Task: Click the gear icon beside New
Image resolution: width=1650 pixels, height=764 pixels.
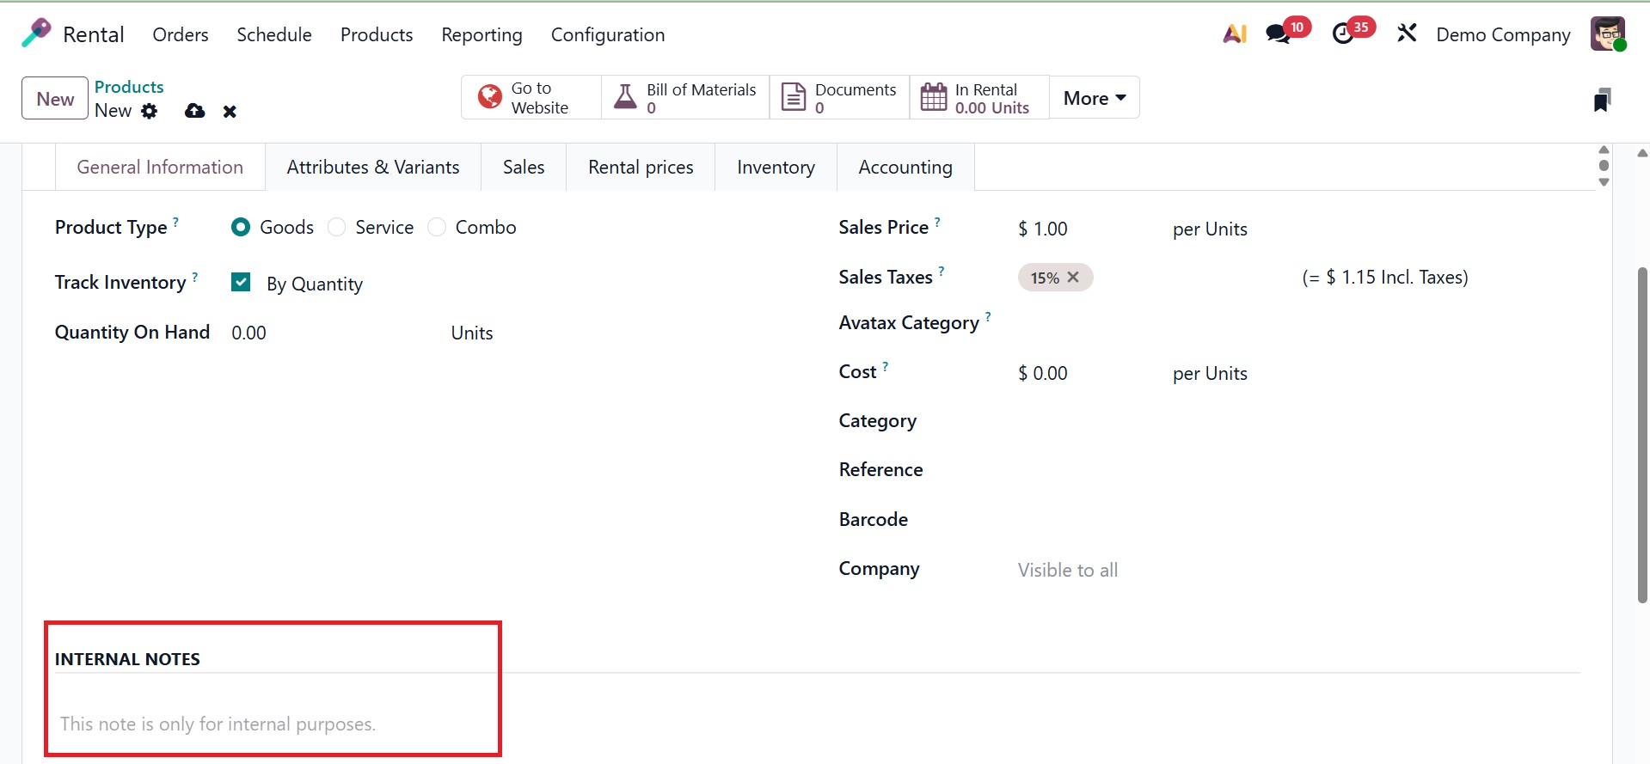Action: [150, 111]
